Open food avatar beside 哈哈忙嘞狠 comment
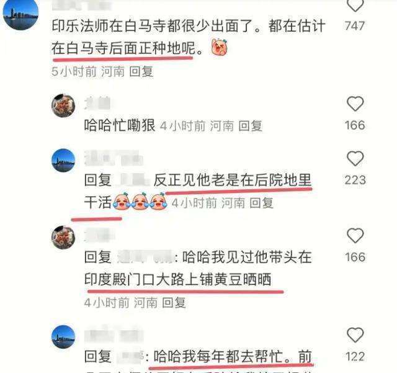 pos(63,106)
